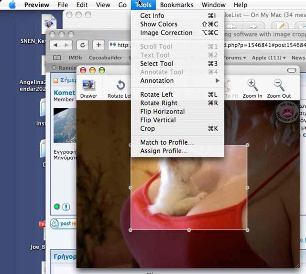
Task: Choose Image Correction menu item
Action: click(x=177, y=33)
